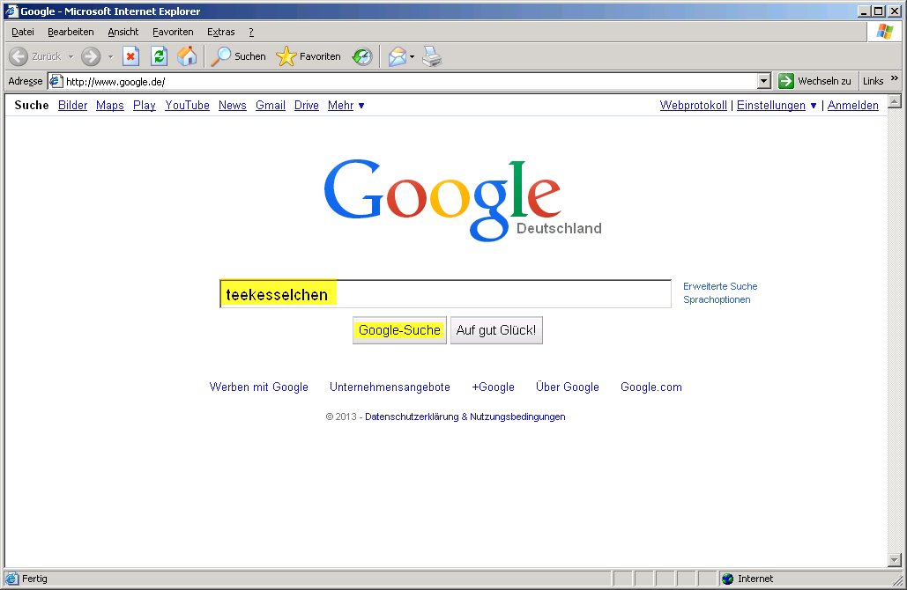
Task: Click the Mail envelope toolbar icon
Action: tap(398, 56)
